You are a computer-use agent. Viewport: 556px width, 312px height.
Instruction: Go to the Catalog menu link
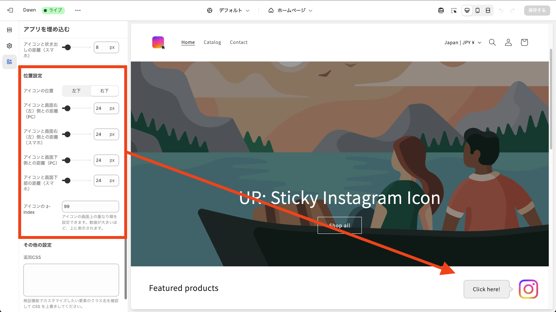pyautogui.click(x=212, y=42)
